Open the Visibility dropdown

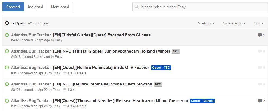[206, 23]
